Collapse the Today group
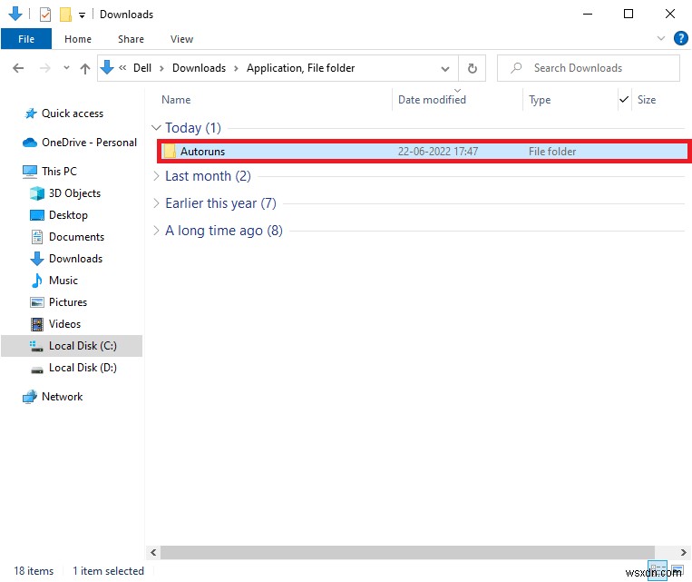Screen dimensions: 692x582 [x=156, y=128]
